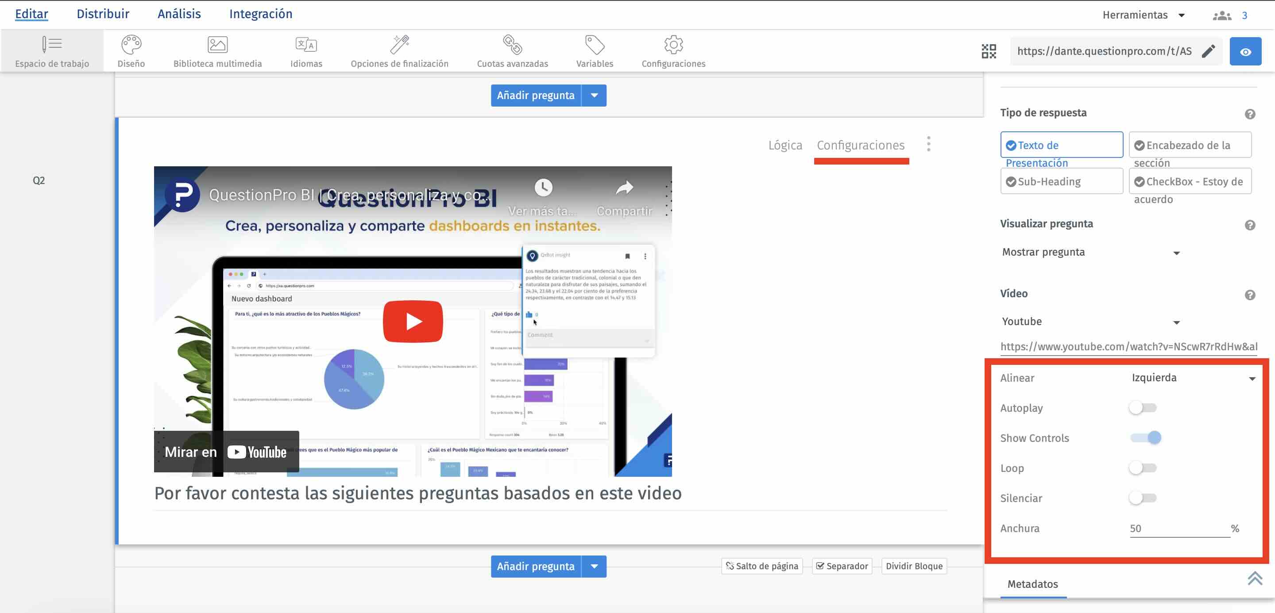Switch to the Editar tab
The image size is (1275, 613).
(32, 14)
